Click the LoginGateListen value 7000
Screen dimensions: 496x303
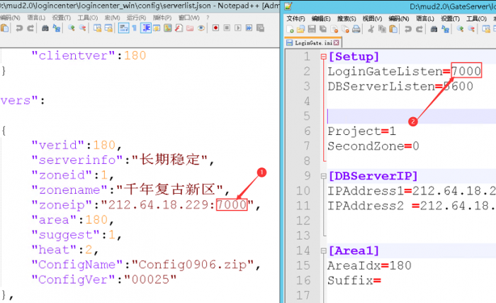(466, 72)
